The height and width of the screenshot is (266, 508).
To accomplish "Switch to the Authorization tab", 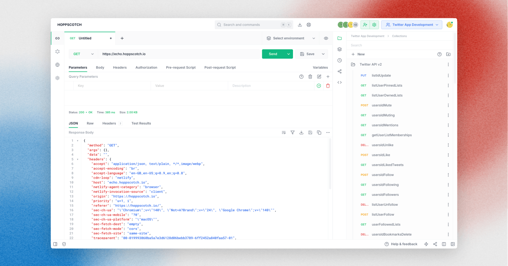I will coord(146,67).
